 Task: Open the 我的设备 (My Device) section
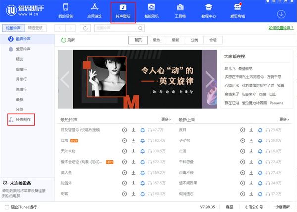pos(66,11)
